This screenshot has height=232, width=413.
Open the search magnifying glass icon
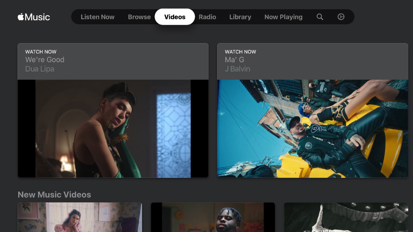(320, 17)
